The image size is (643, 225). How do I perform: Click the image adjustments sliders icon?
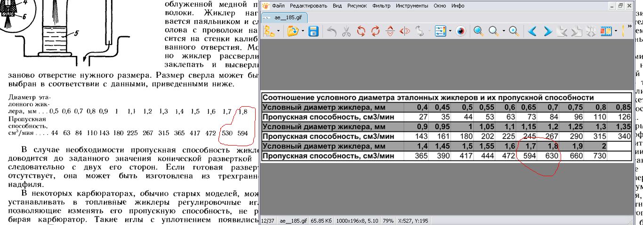click(440, 31)
